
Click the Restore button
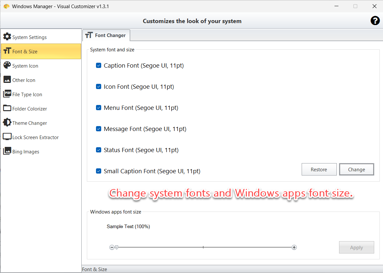(319, 169)
